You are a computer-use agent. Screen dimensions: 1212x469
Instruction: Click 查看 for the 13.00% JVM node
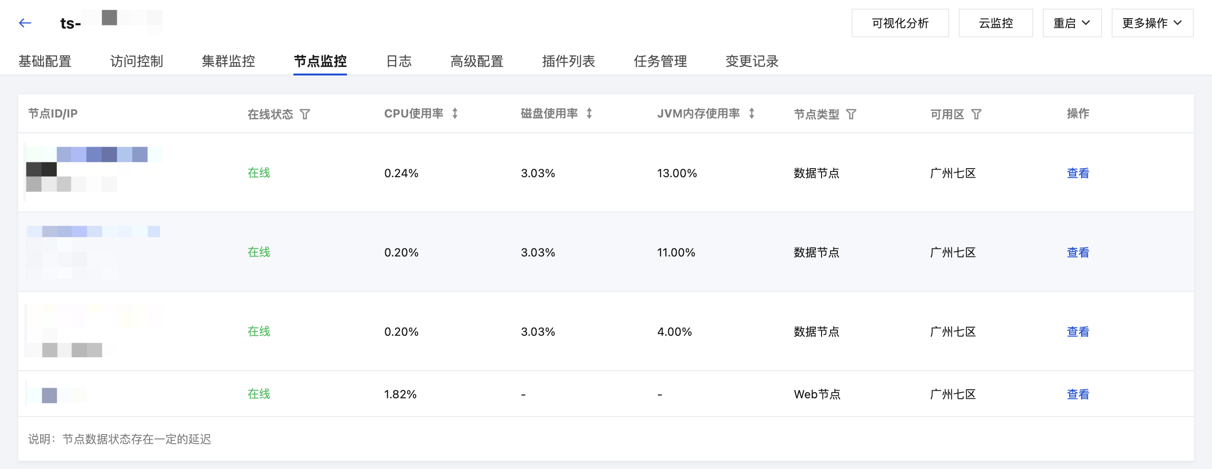point(1078,173)
